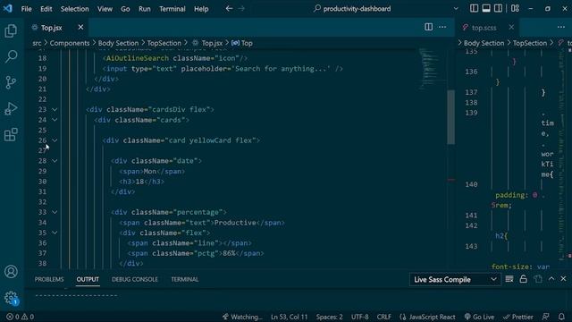This screenshot has width=572, height=322.
Task: Open the Edit menu
Action: [46, 9]
